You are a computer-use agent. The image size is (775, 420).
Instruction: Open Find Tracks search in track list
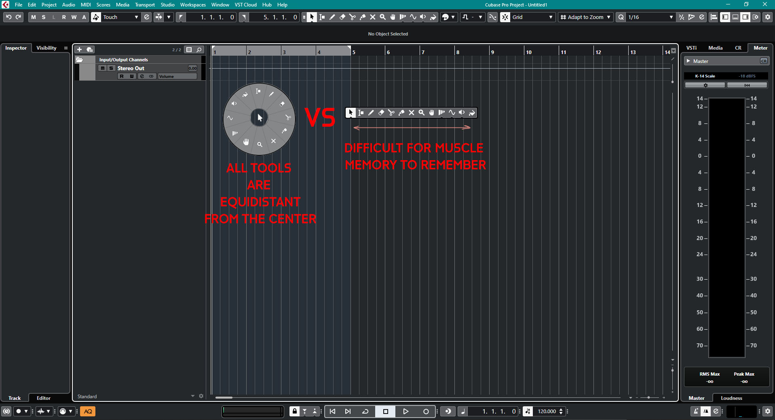(x=199, y=50)
